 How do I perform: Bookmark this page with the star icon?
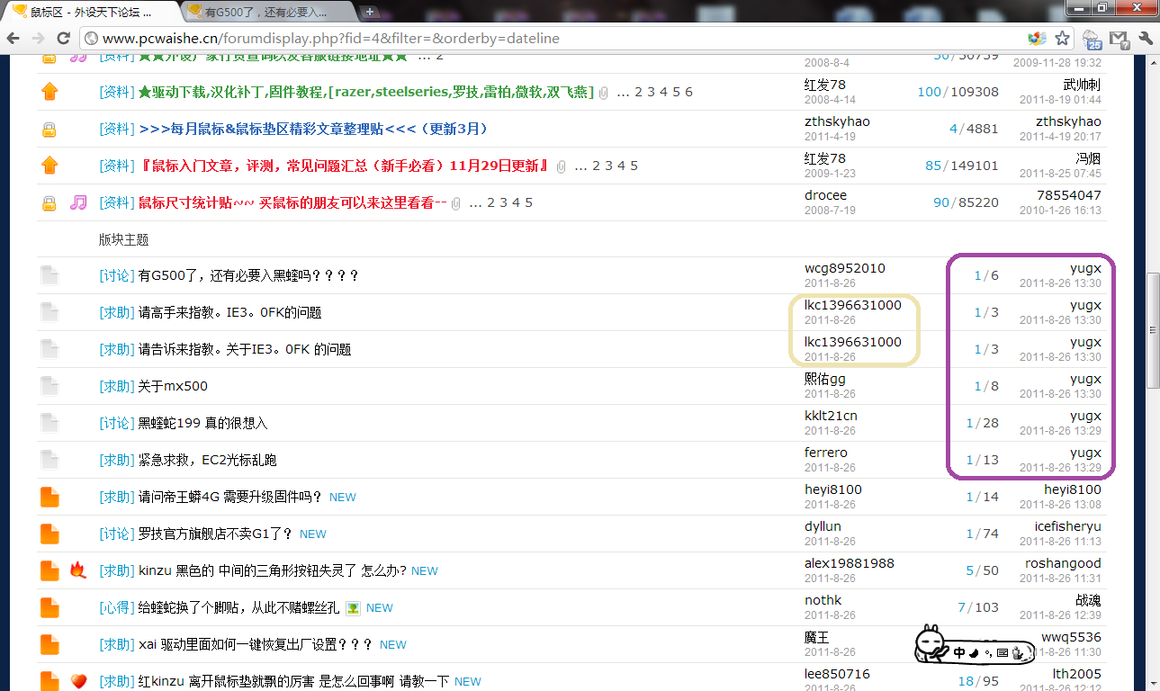pos(1062,39)
